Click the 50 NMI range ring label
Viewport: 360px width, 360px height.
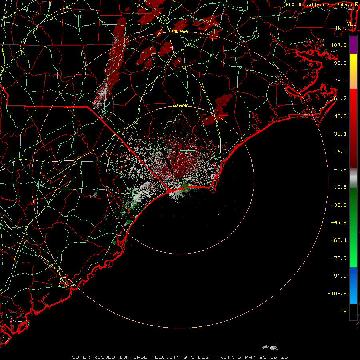180,106
